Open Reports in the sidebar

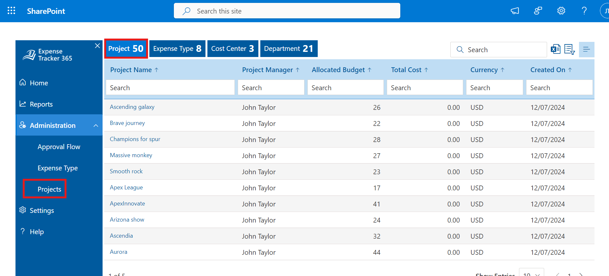(41, 104)
